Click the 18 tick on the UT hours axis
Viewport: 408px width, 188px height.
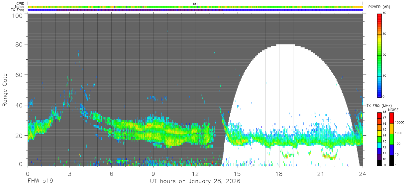tap(279, 173)
